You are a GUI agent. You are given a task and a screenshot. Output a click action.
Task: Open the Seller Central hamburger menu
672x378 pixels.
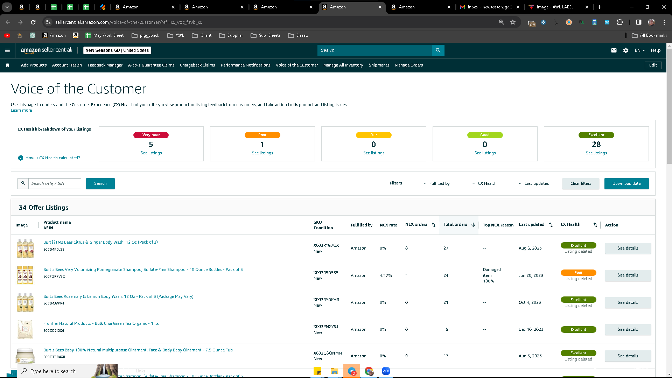(x=7, y=50)
